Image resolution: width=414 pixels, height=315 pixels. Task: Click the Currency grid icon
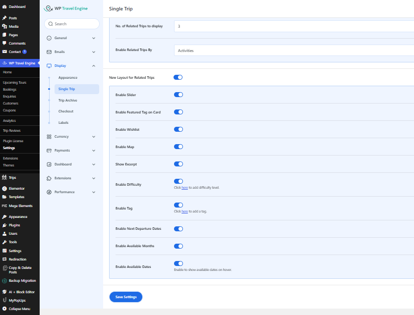click(49, 137)
